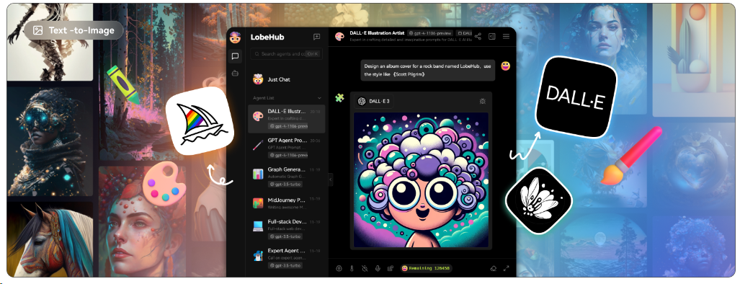The width and height of the screenshot is (740, 284).
Task: Open the Full-stack Dev... agent title
Action: [287, 221]
